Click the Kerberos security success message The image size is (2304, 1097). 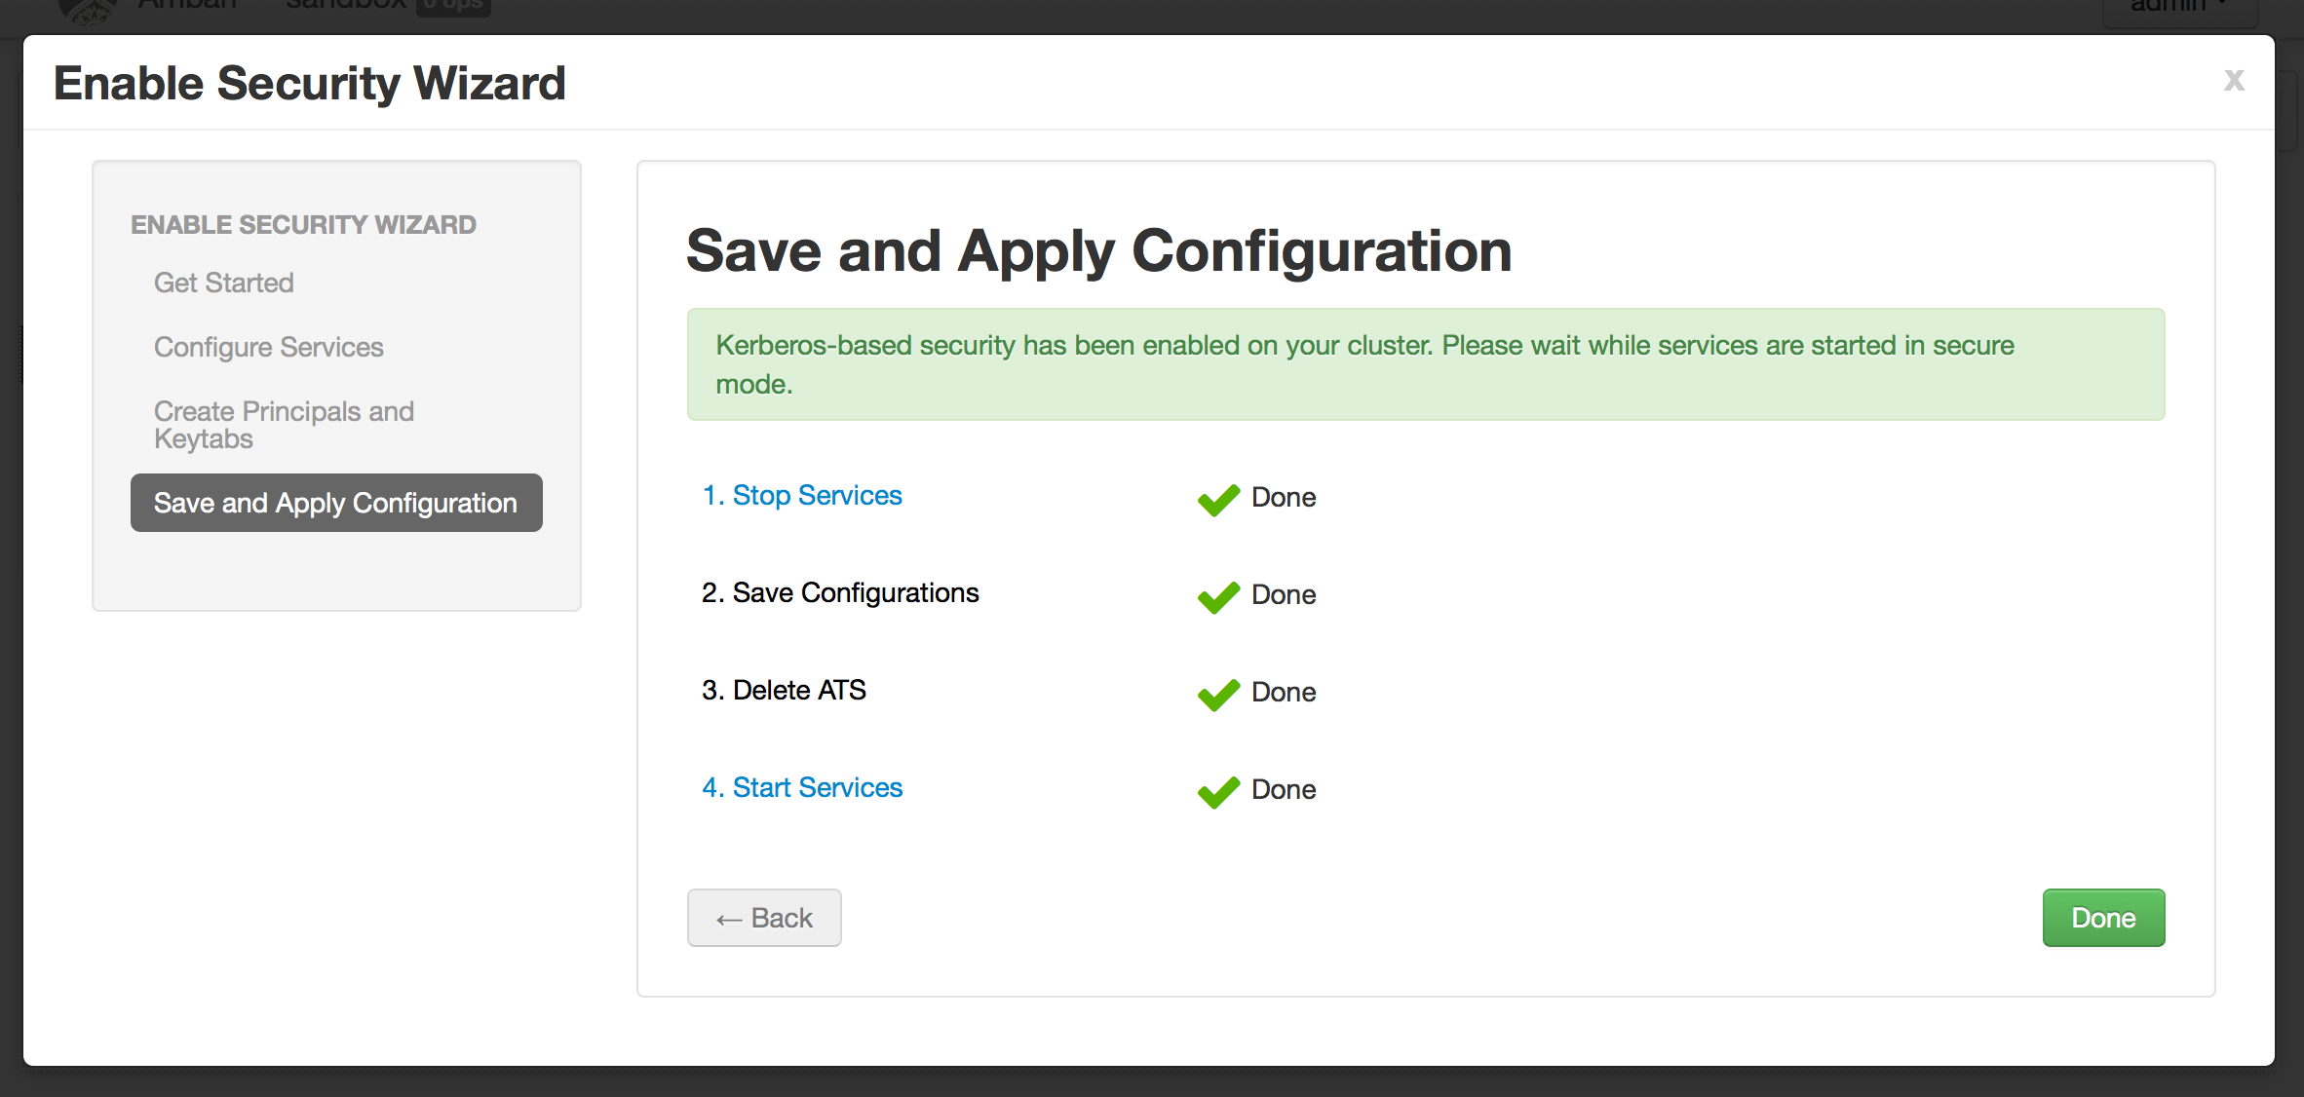click(x=1425, y=364)
